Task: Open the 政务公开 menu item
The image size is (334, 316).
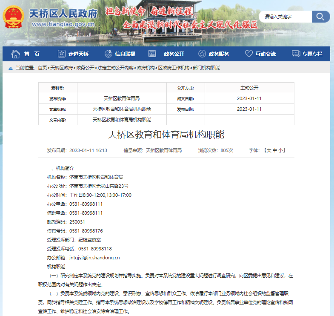Action: 174,54
